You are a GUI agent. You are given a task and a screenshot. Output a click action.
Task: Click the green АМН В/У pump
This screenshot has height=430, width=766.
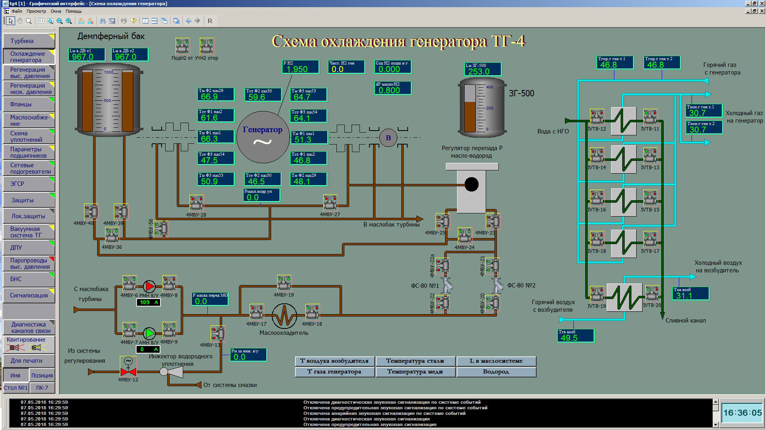pos(149,333)
